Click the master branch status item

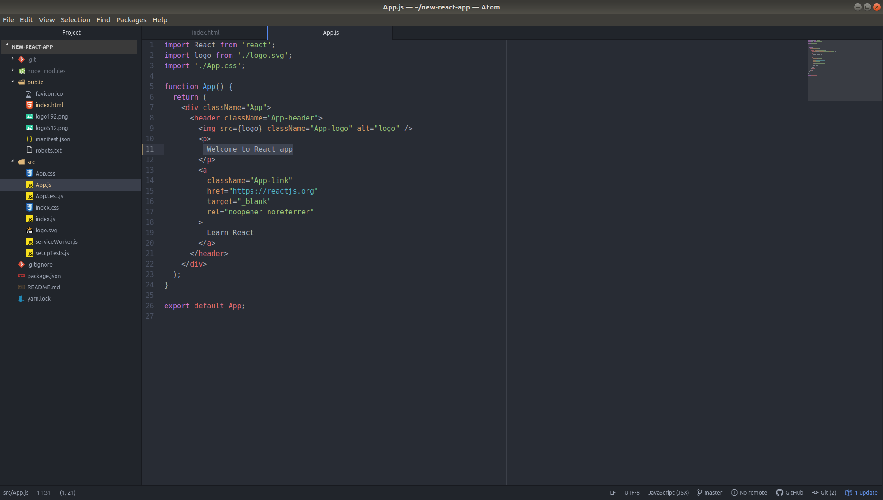[710, 492]
